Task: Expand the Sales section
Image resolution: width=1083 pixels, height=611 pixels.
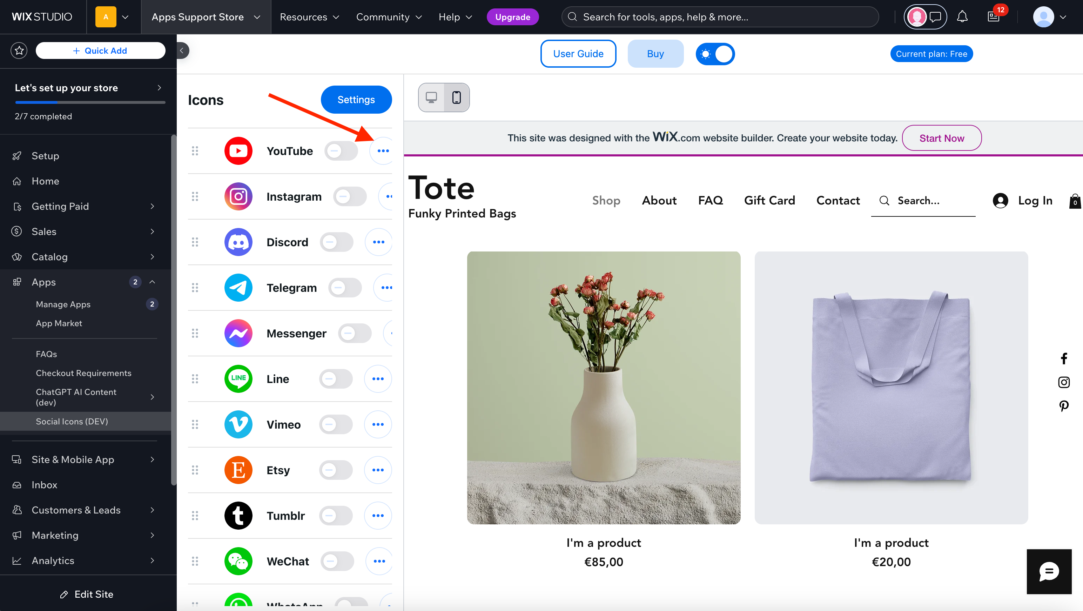Action: tap(85, 232)
